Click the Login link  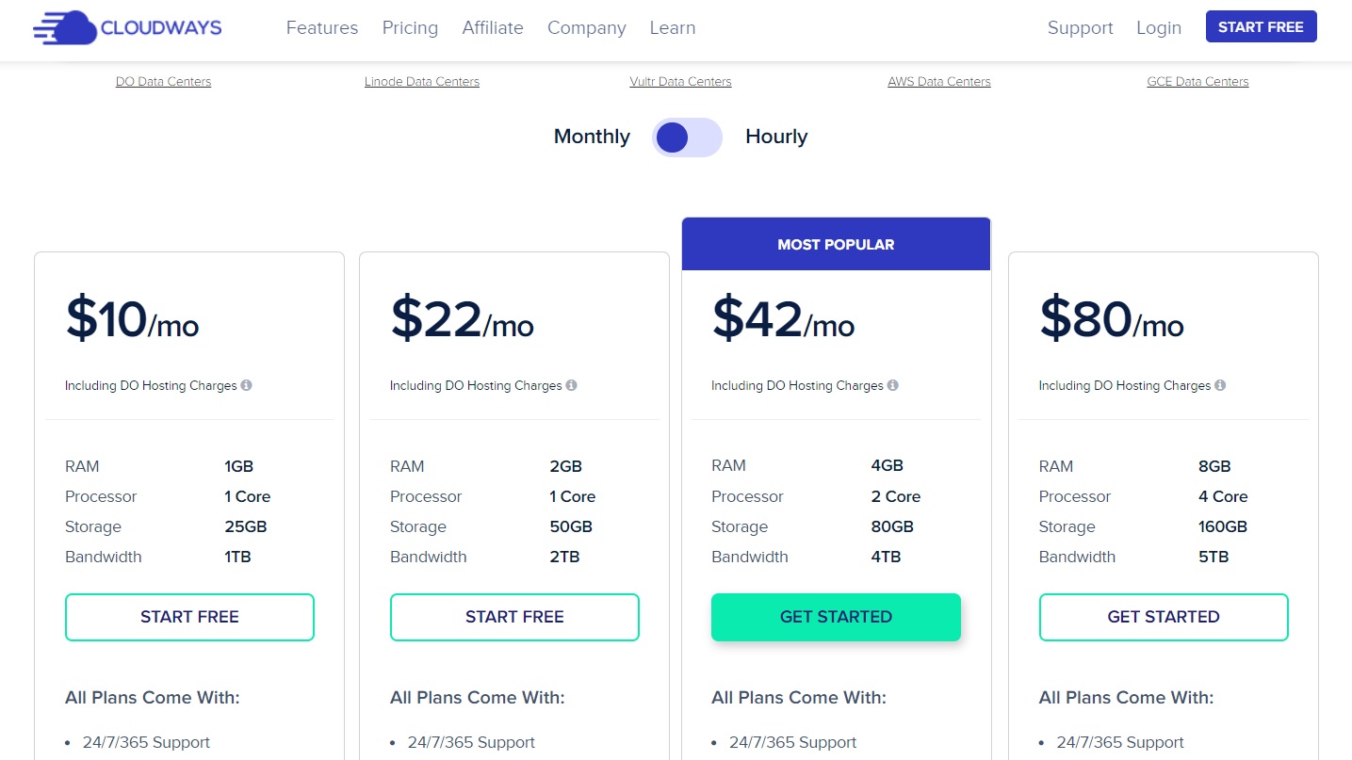pos(1159,27)
